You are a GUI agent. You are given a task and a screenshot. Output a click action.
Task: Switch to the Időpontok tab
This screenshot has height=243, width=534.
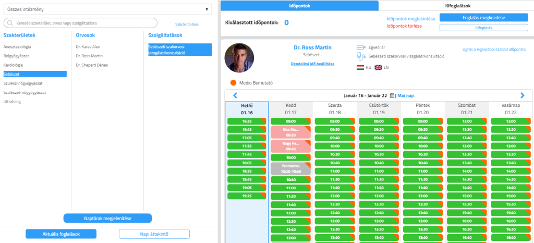point(299,6)
